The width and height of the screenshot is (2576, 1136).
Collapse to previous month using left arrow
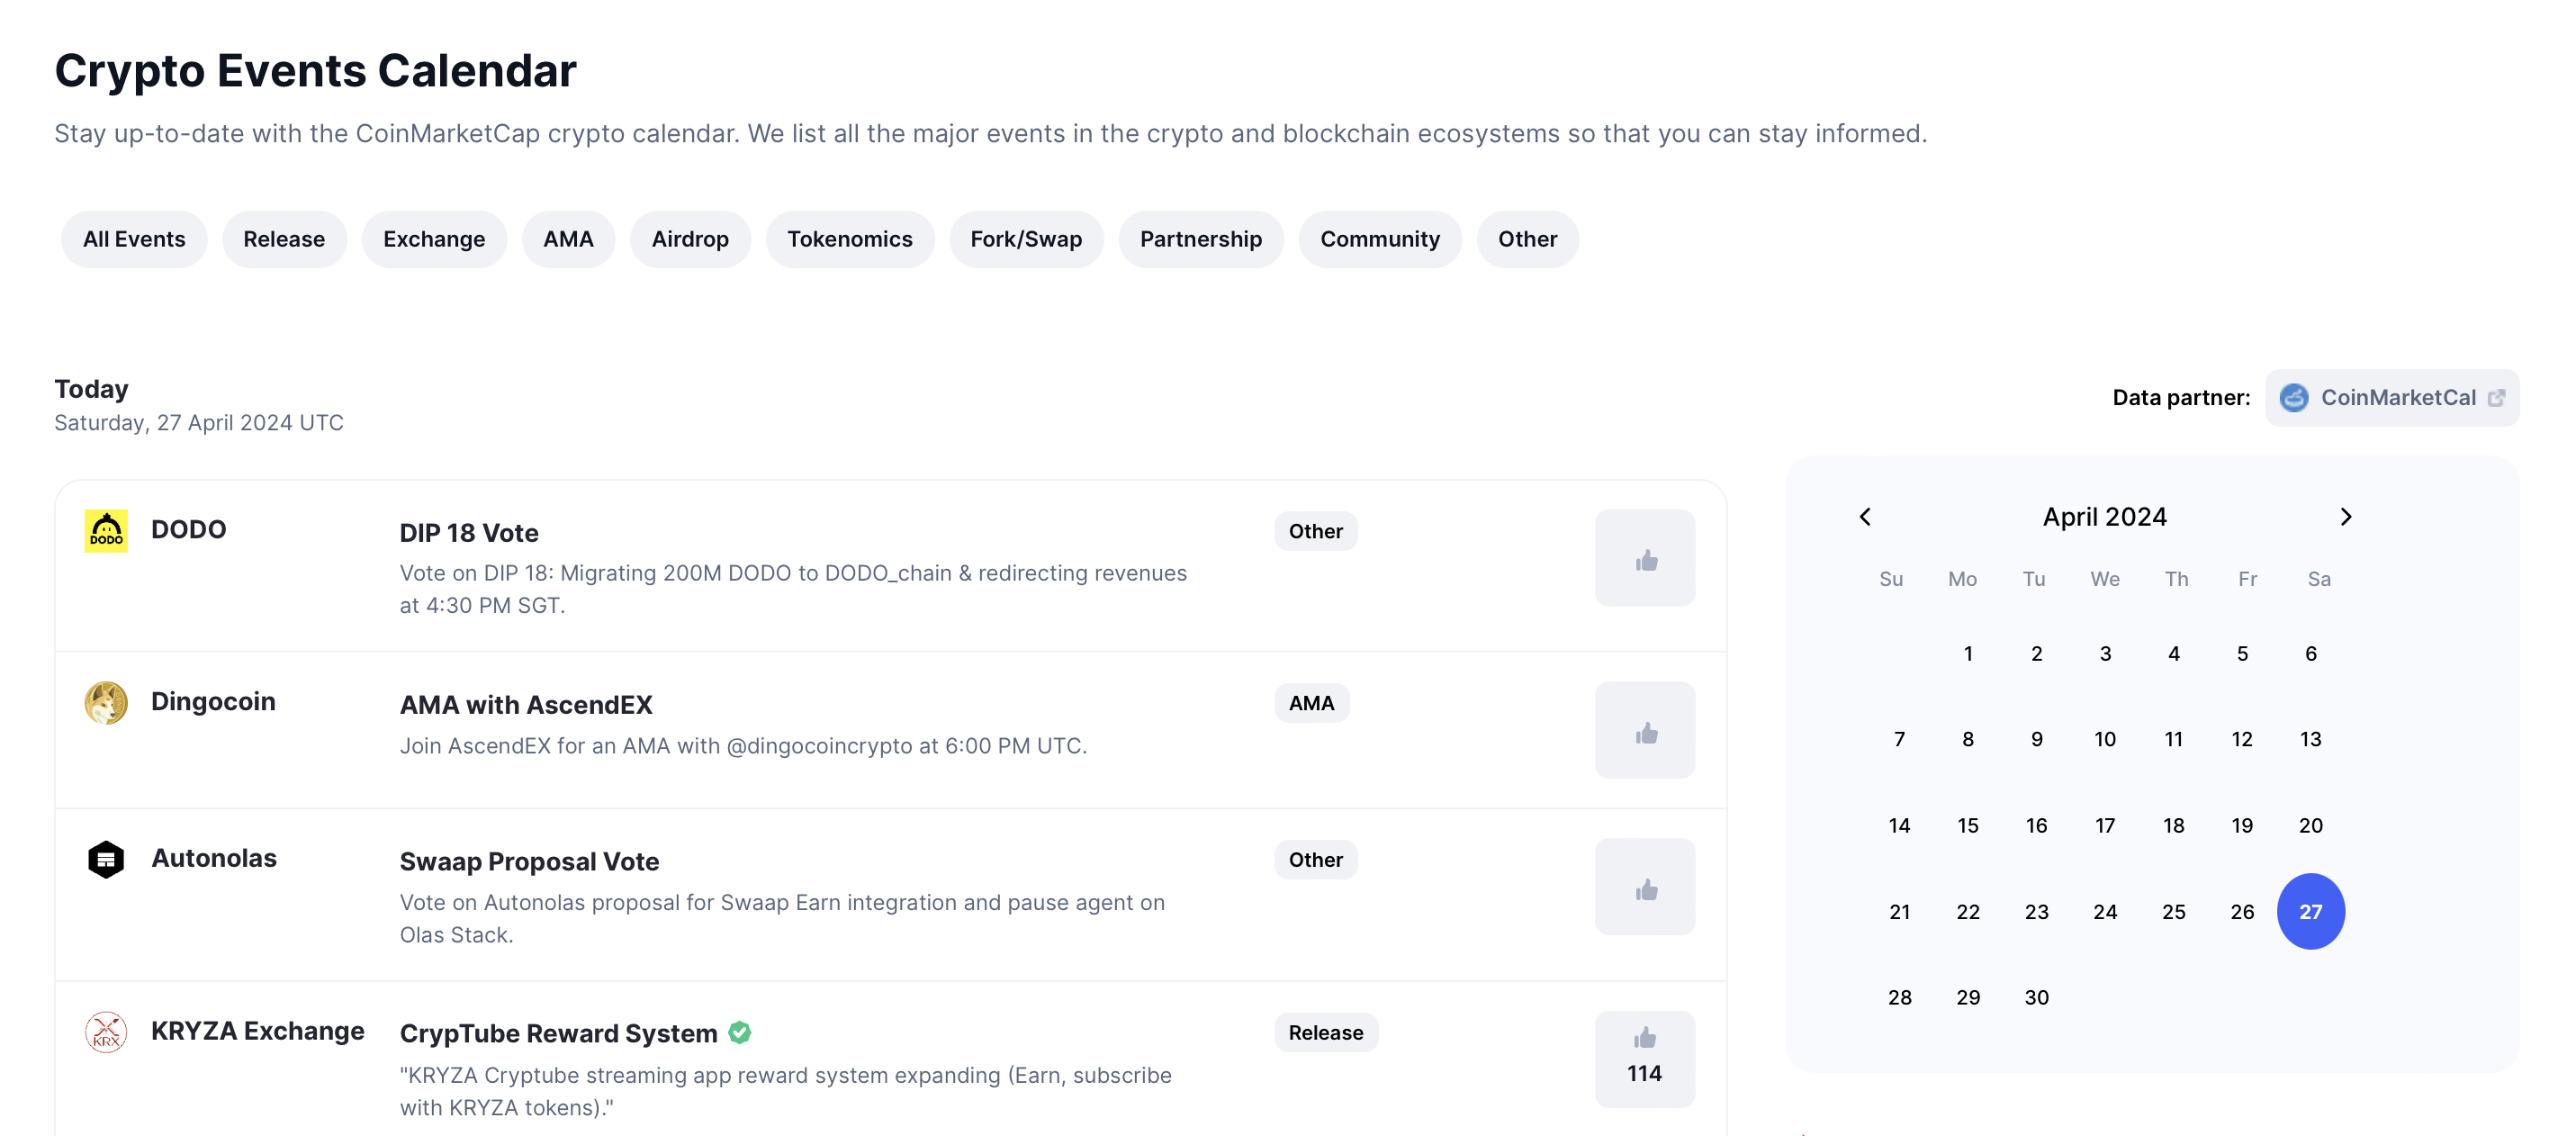click(x=1865, y=516)
